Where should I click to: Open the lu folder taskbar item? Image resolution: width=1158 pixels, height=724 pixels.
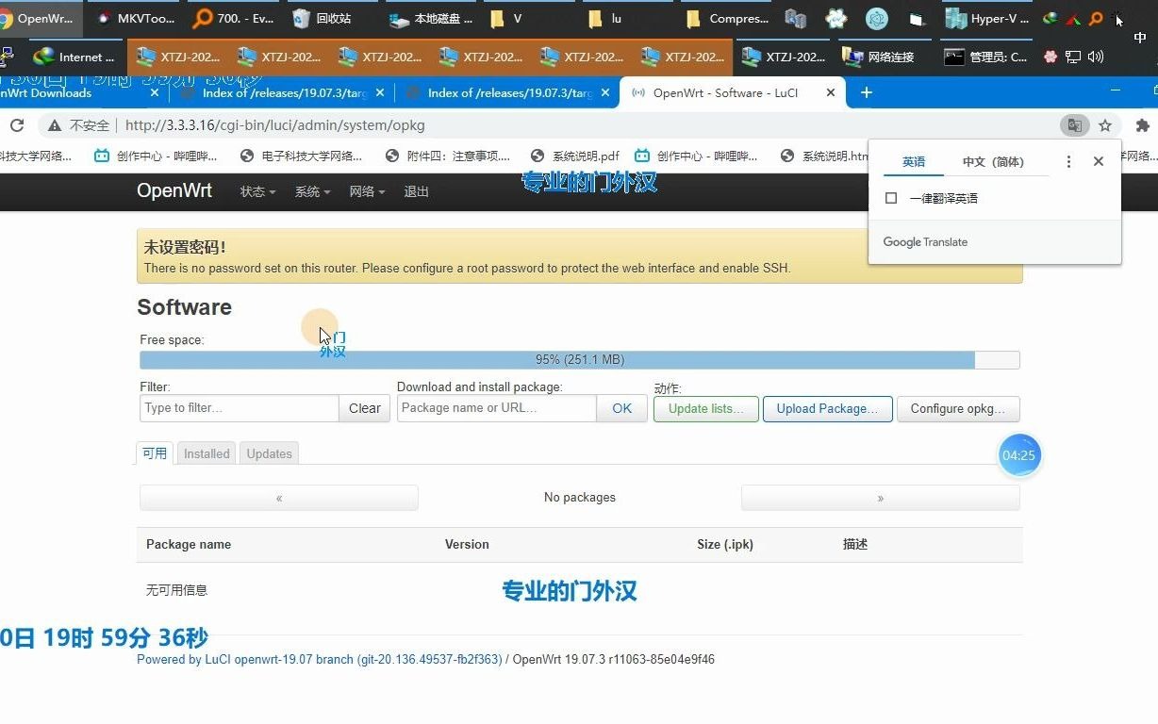pos(627,18)
